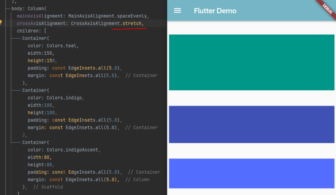
Task: Click the Container( line above Colors.indigoAccent
Action: [36, 142]
